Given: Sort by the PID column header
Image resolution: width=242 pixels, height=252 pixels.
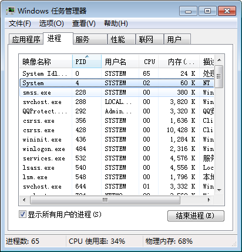Looking at the screenshot, I should pyautogui.click(x=87, y=62).
